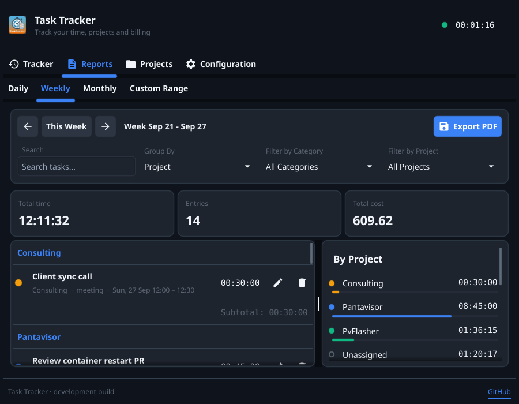
Task: Click orange Consulting dot in By Project
Action: pos(332,283)
